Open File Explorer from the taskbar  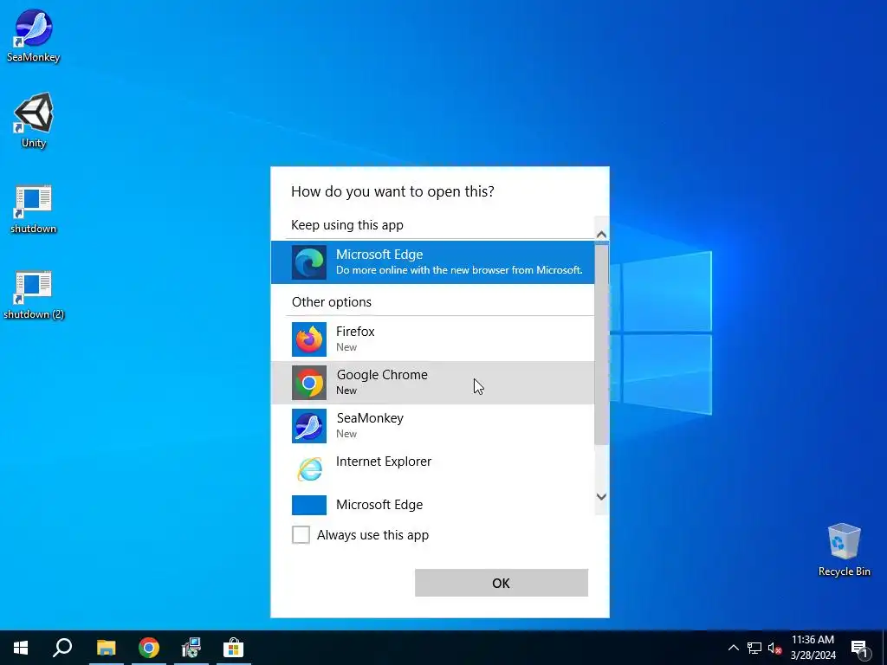106,648
